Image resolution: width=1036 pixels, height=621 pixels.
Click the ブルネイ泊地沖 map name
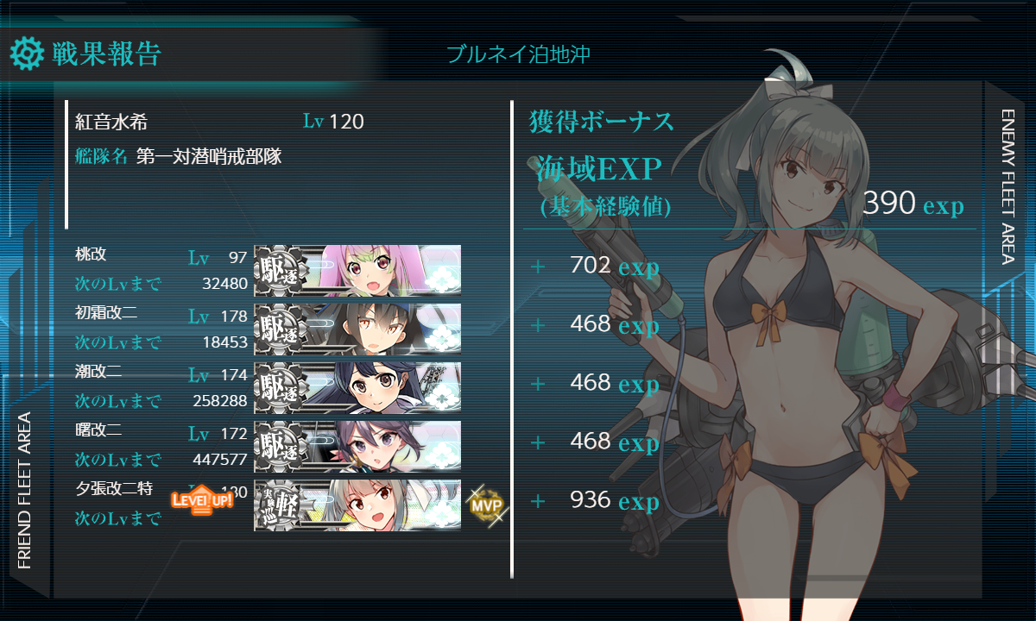click(518, 54)
